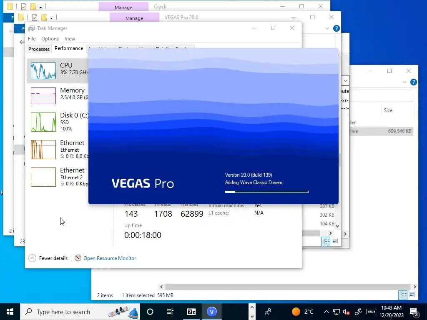The width and height of the screenshot is (427, 320).
Task: Click the muted volume tray icon
Action: [x=347, y=312]
